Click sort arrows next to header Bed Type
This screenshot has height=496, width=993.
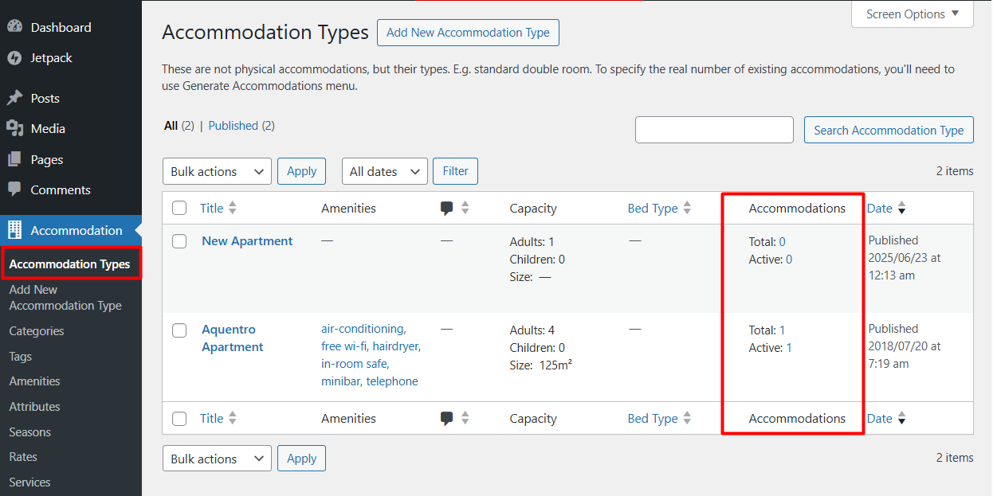coord(687,208)
